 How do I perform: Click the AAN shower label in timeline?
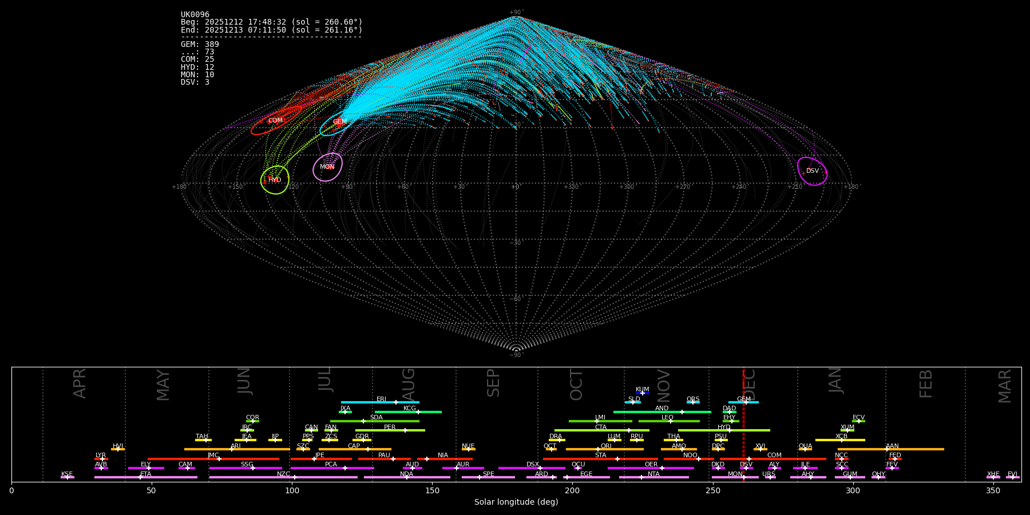click(893, 446)
